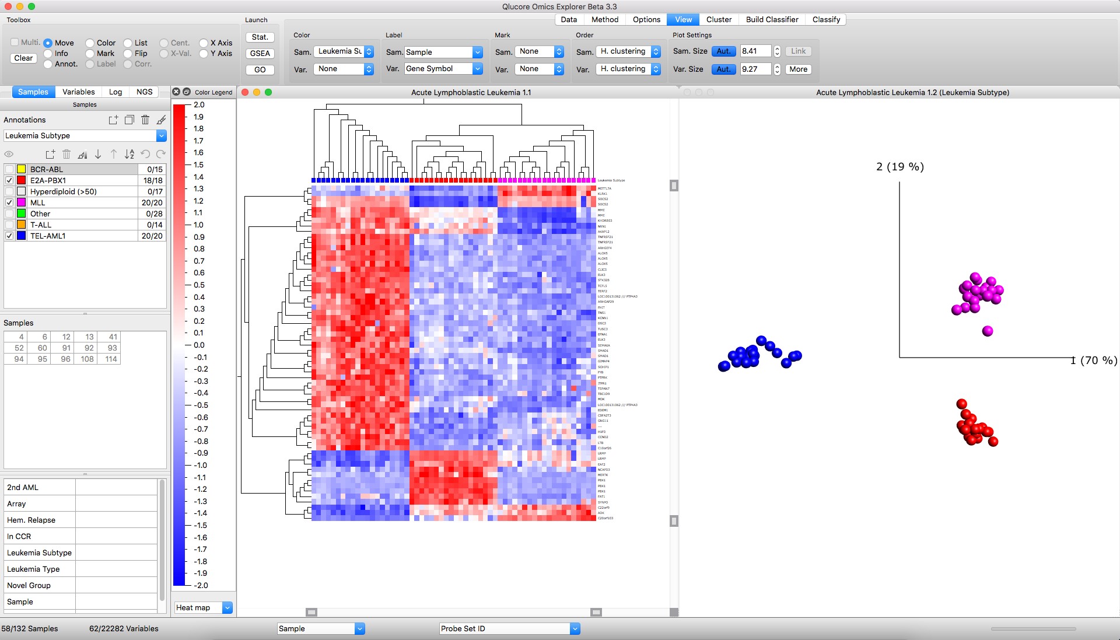Toggle the eye visibility icon above categories
This screenshot has height=640, width=1120.
point(9,154)
